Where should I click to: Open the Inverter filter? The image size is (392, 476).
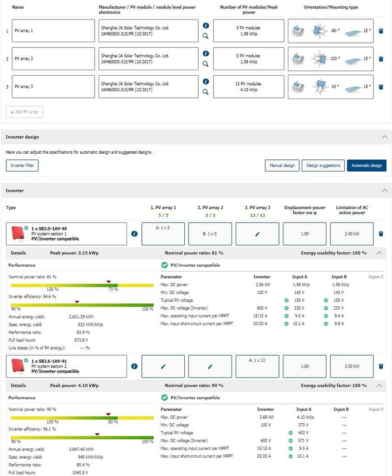(22, 165)
